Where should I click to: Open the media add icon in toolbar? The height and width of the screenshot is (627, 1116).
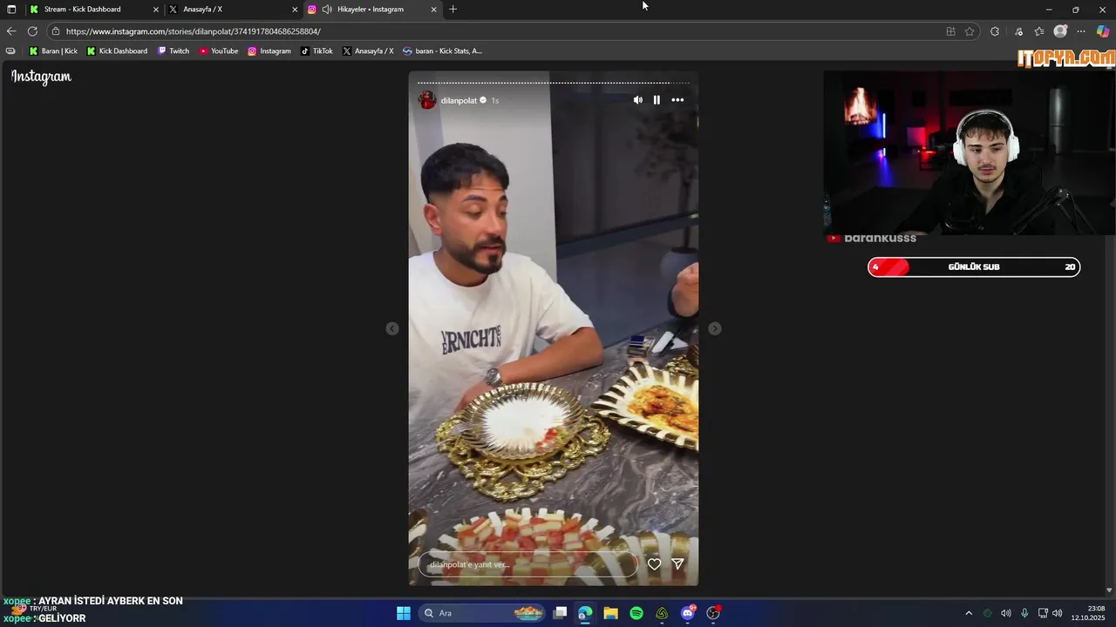click(1018, 31)
